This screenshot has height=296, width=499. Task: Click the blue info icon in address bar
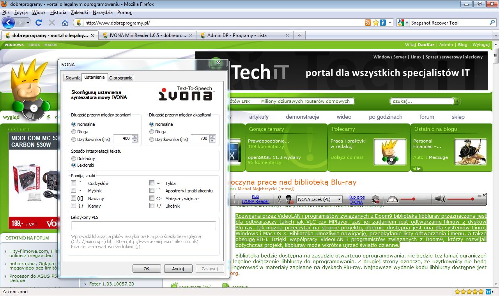coord(382,23)
